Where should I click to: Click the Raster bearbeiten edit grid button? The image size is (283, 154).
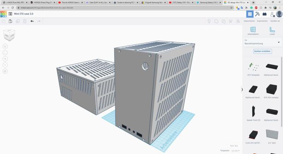tap(234, 146)
